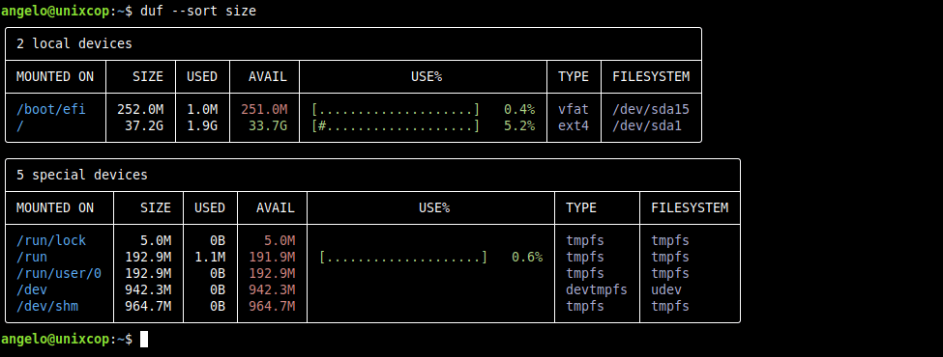Click the MOUNTED ON header in local devices table

[x=55, y=77]
